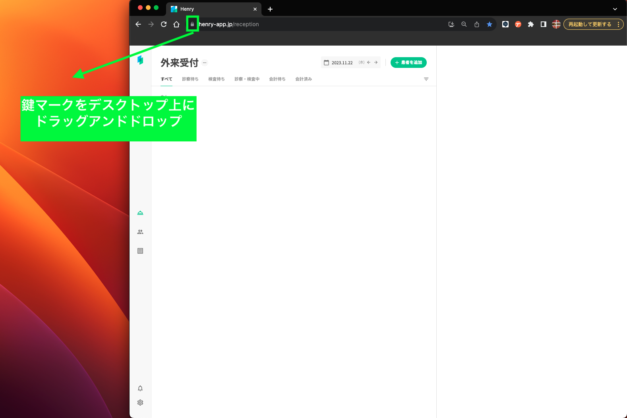The image size is (627, 418).
Task: Switch to the 会計済み tab
Action: (x=304, y=79)
